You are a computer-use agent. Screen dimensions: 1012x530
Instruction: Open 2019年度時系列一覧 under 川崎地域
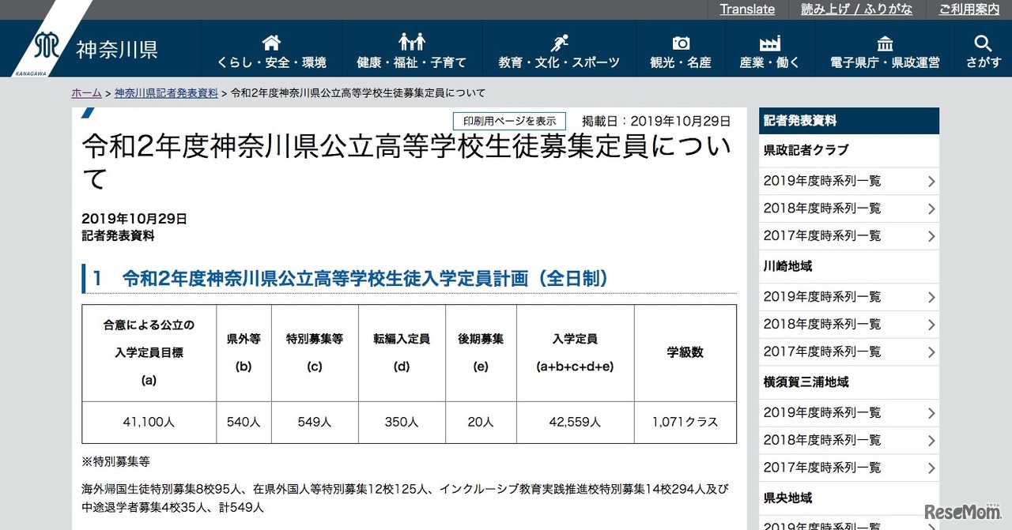point(848,297)
